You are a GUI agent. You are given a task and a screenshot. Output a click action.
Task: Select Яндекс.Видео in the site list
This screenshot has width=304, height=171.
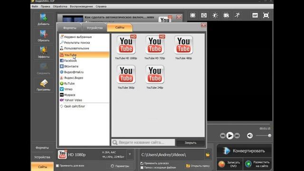point(84,78)
